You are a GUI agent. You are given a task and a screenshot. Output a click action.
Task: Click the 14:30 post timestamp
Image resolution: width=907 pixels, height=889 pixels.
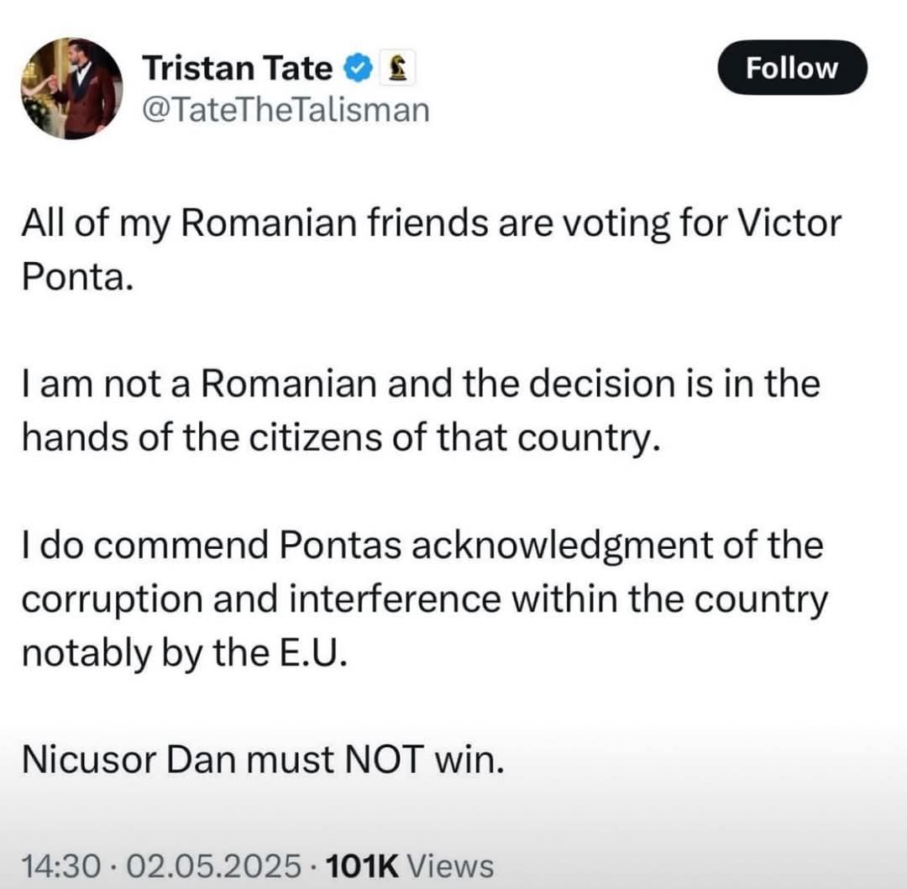click(x=62, y=865)
